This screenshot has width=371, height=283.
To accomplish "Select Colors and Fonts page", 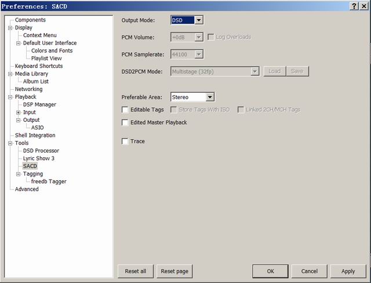I will tap(52, 50).
